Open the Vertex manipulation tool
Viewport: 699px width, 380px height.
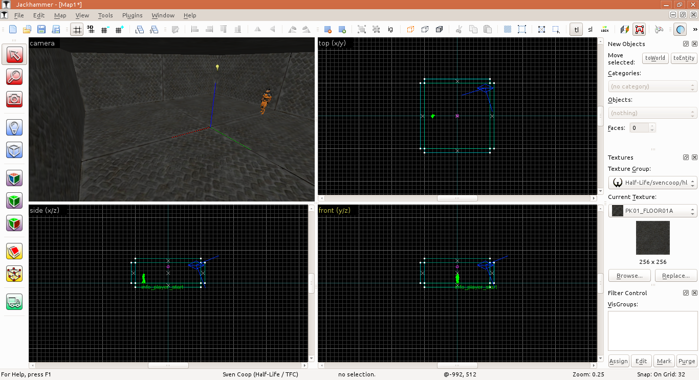14,274
